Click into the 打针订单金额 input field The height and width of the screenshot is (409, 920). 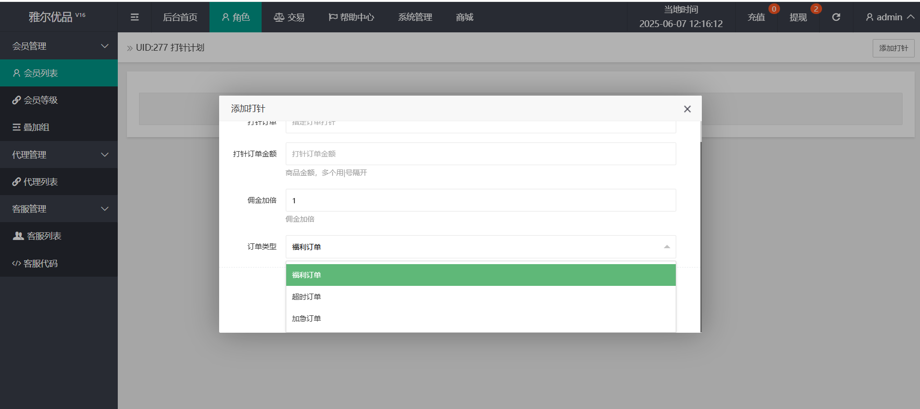[480, 154]
